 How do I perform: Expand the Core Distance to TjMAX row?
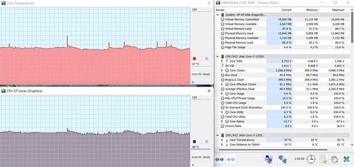pos(222,144)
